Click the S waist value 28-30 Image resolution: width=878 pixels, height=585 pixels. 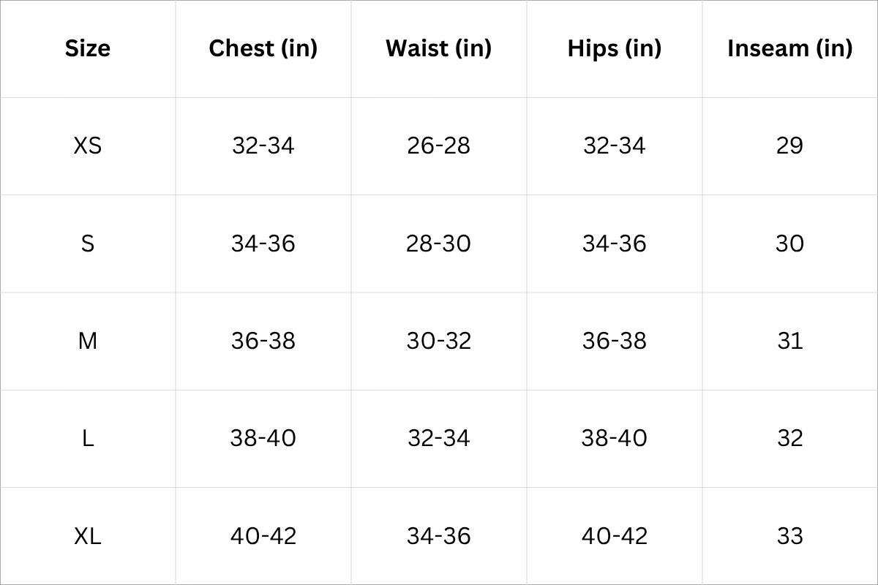439,243
